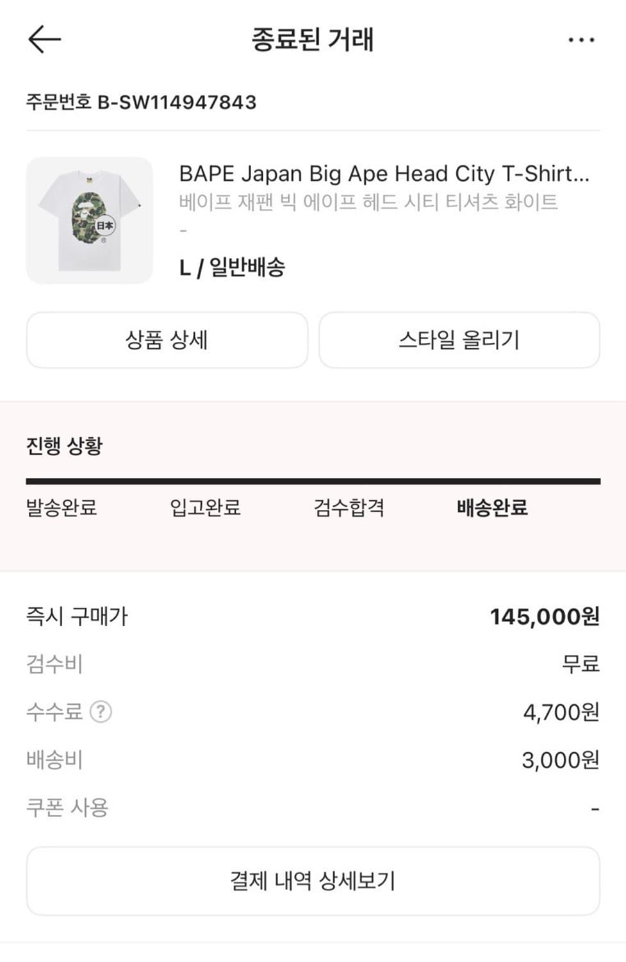
Task: Select the 입고완료 progress step
Action: pyautogui.click(x=205, y=507)
